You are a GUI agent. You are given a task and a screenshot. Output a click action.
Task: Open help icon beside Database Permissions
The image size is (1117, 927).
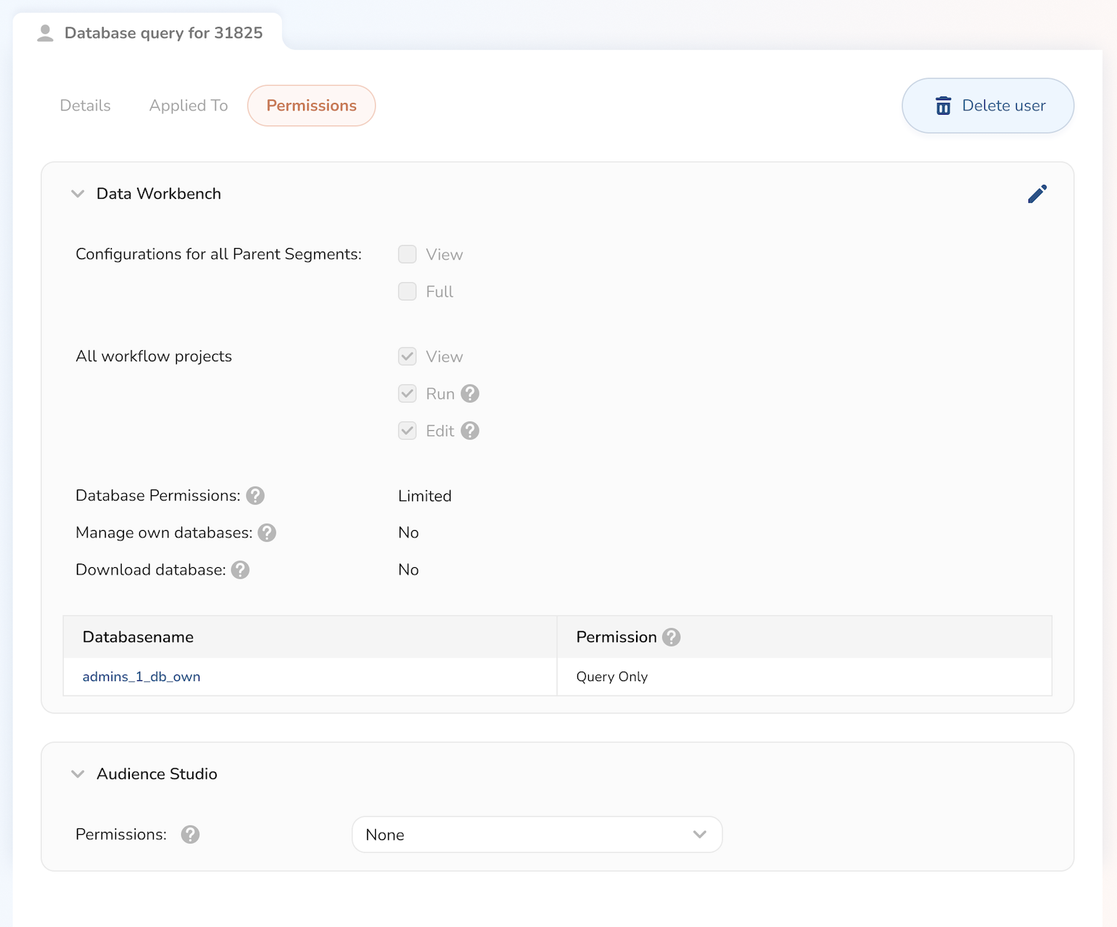255,495
